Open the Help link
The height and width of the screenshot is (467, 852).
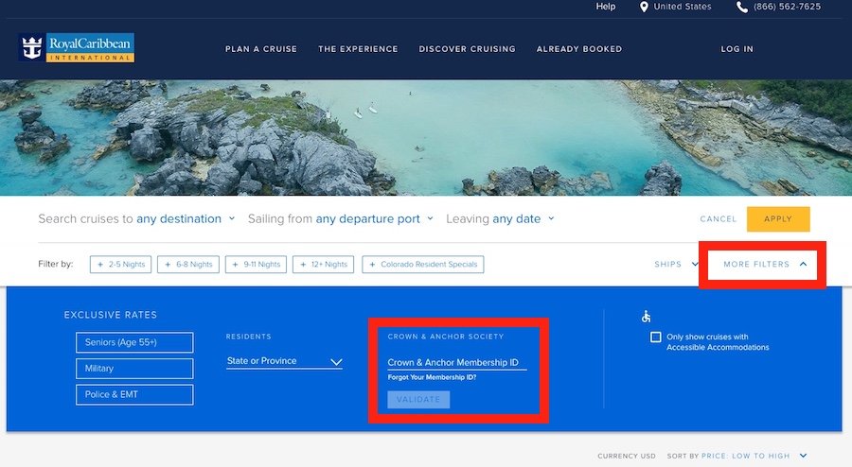(605, 7)
